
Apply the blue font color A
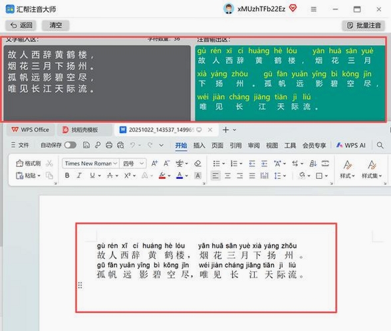point(180,175)
